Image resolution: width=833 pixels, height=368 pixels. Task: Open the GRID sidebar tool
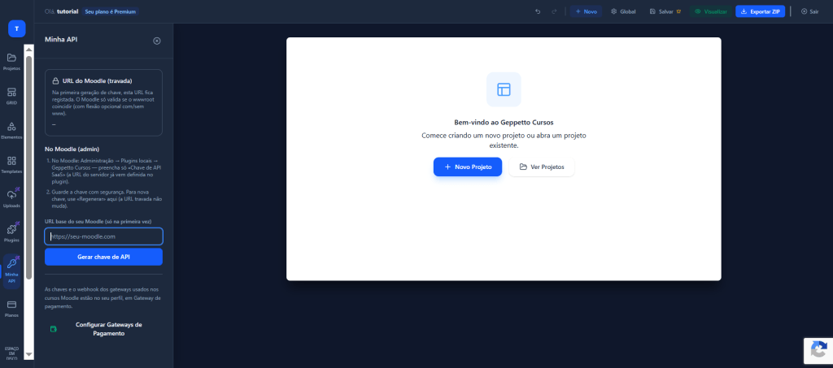coord(11,95)
